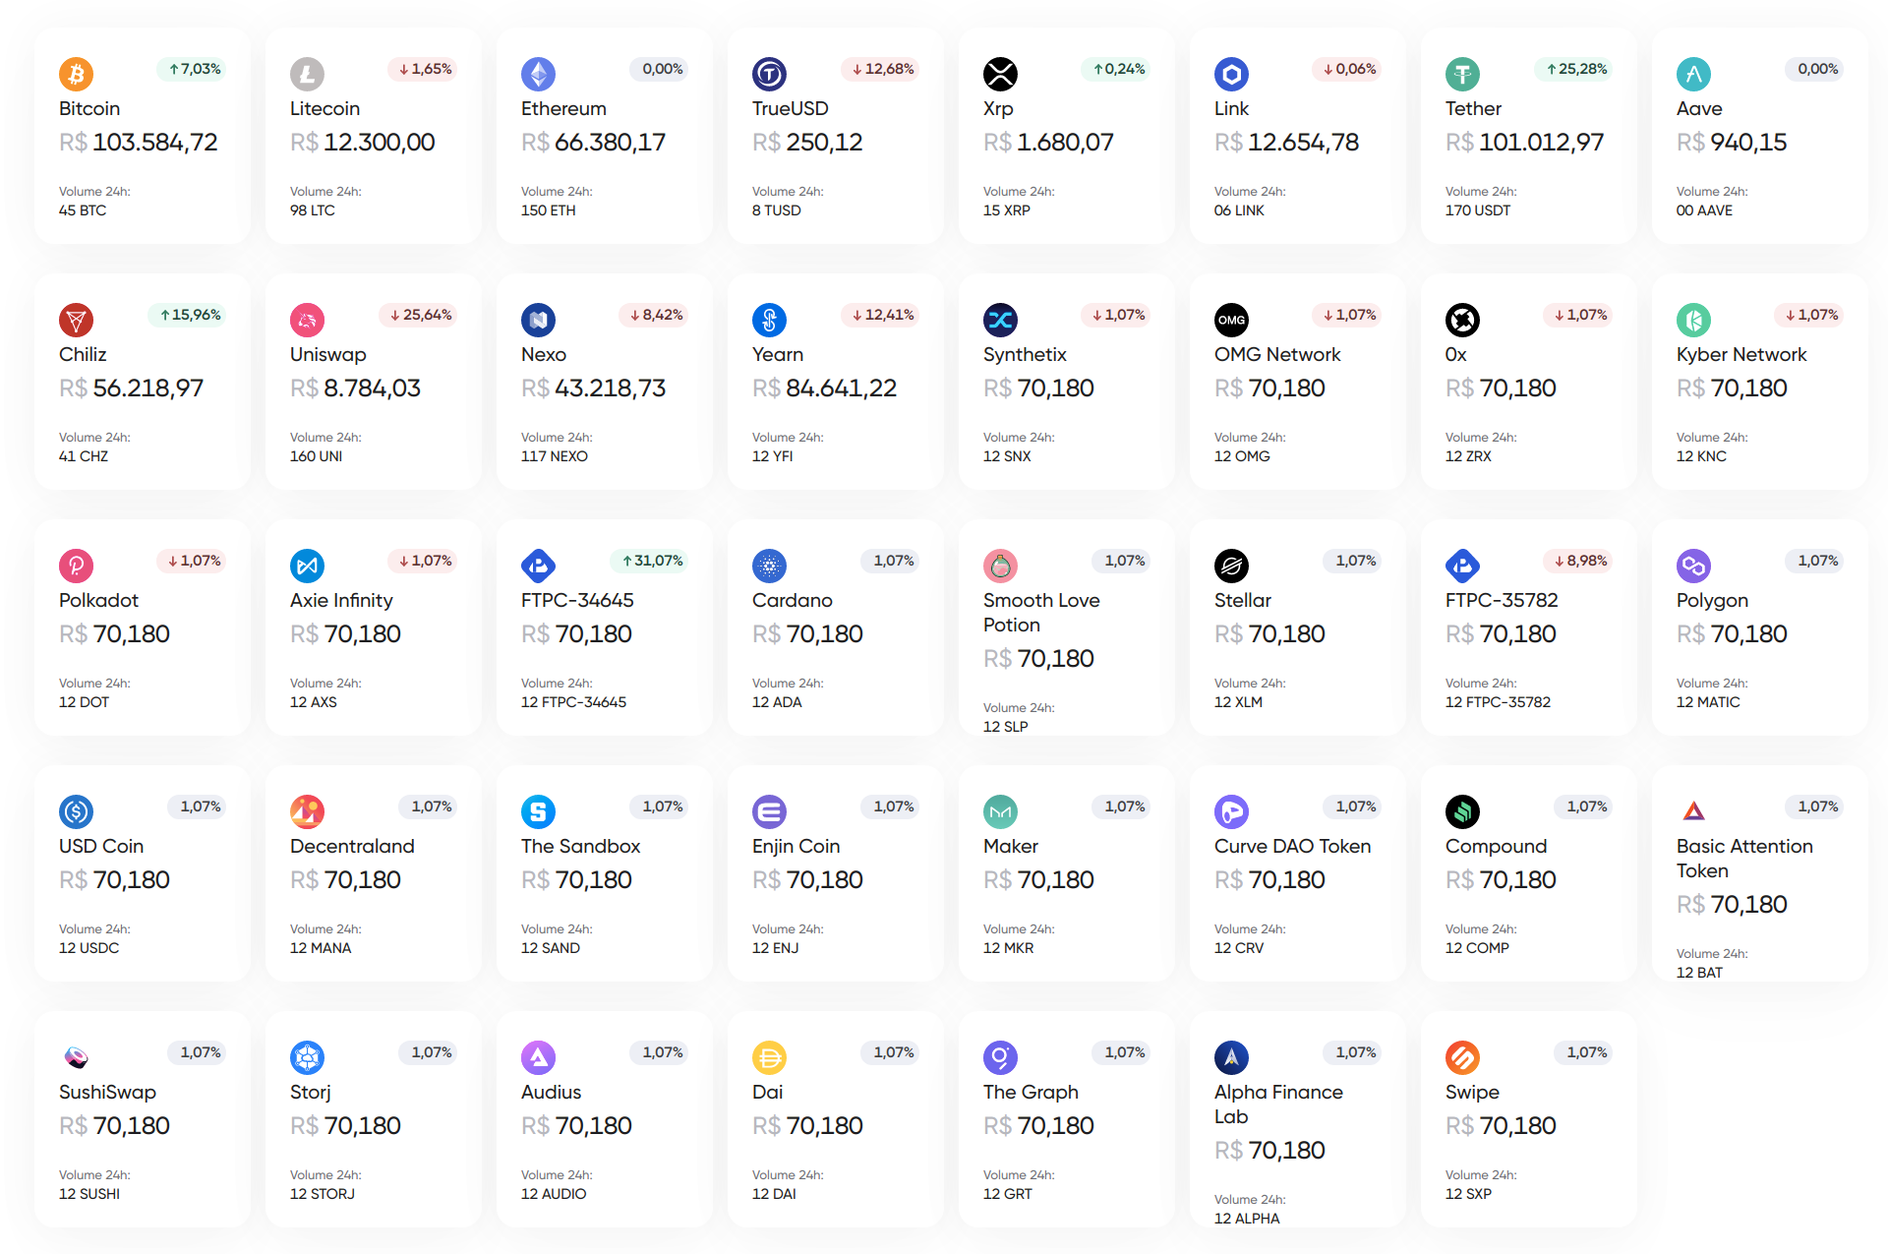The height and width of the screenshot is (1254, 1888).
Task: Click the OMG Network logo
Action: pyautogui.click(x=1231, y=319)
